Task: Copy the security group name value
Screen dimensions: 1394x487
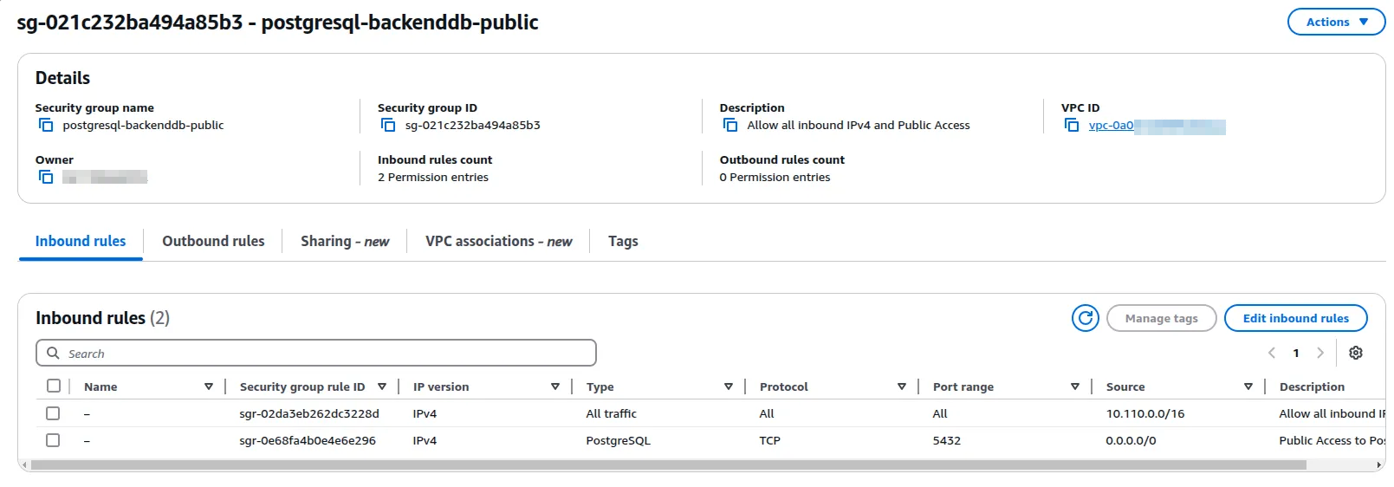Action: [46, 126]
